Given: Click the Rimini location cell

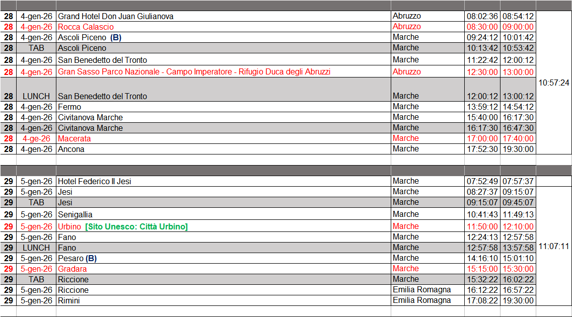Looking at the screenshot, I should click(x=69, y=300).
